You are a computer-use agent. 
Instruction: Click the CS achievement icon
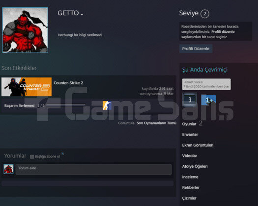(107, 105)
